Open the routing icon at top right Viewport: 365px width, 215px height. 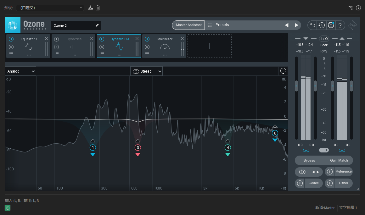click(351, 8)
